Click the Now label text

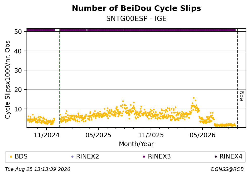(x=242, y=96)
